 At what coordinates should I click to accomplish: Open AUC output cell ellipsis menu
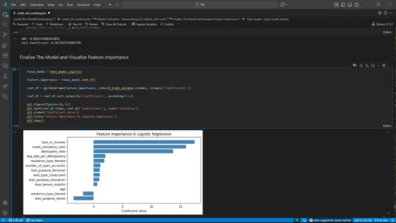tap(15, 38)
